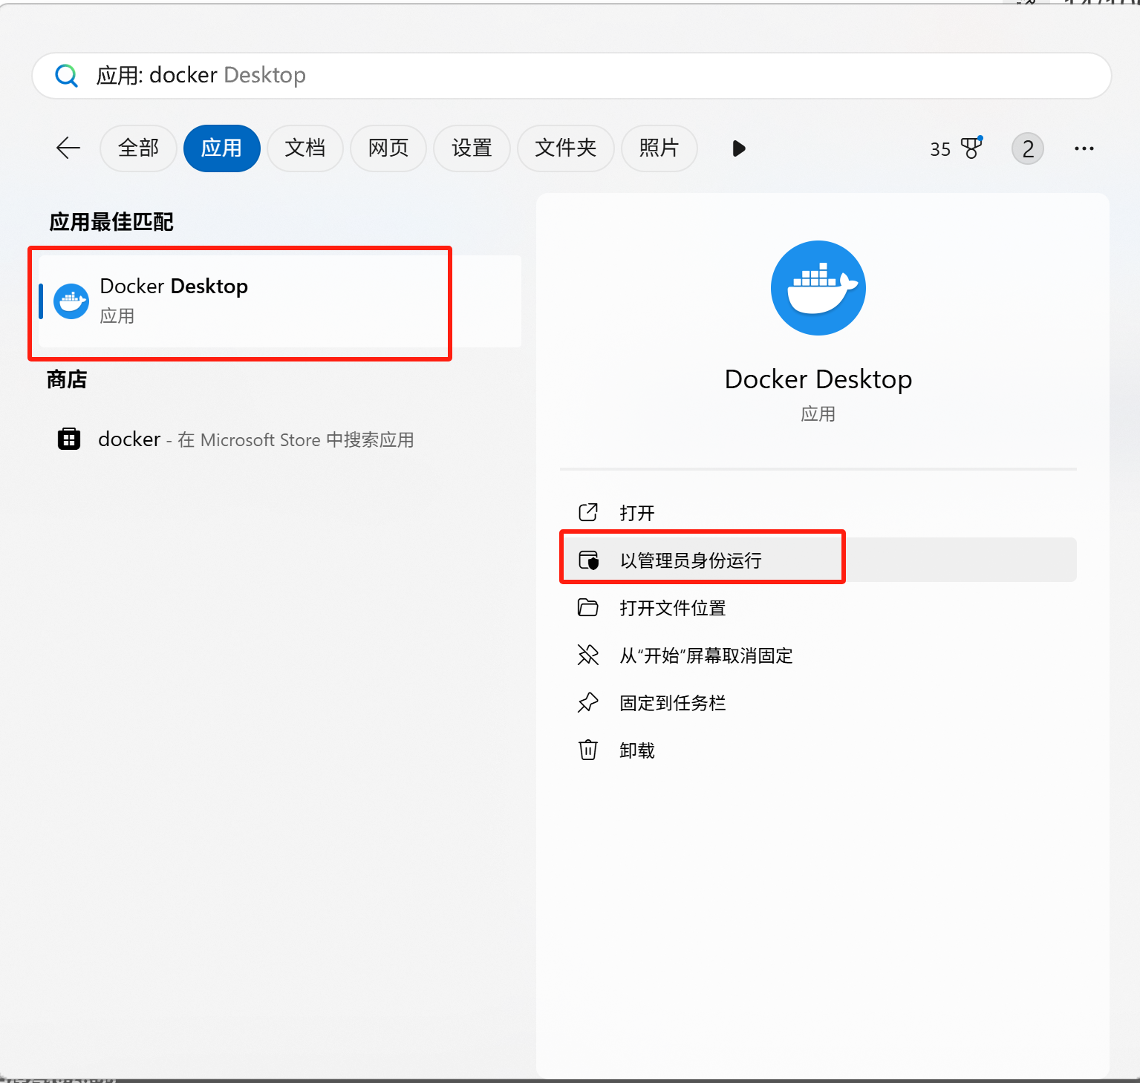Screen dimensions: 1140x1083
Task: Click the trash can icon beside 卸载
Action: (587, 750)
